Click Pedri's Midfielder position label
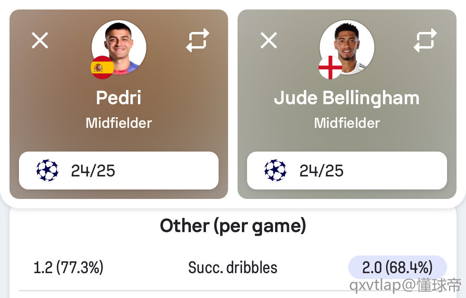466x298 pixels. pos(119,123)
